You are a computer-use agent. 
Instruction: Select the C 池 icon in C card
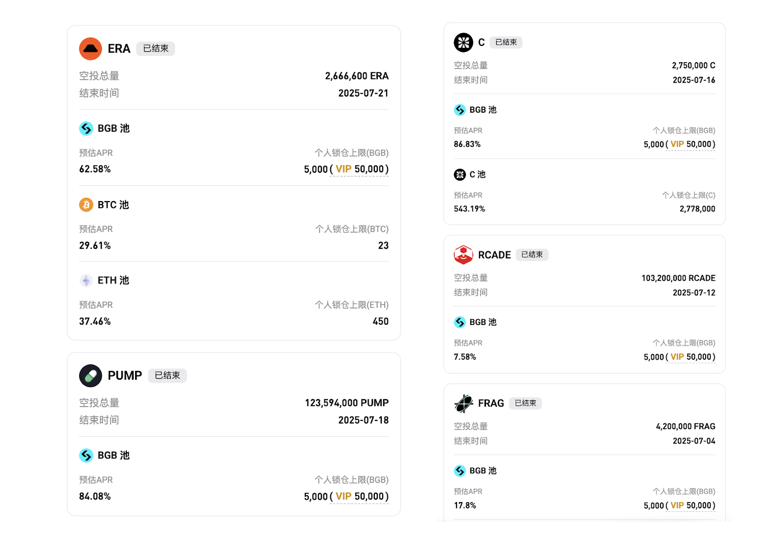pyautogui.click(x=460, y=174)
